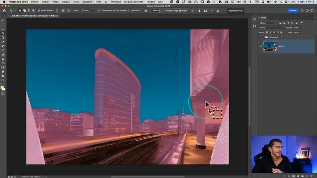Click the three dots in contextual task bar

tap(224, 11)
